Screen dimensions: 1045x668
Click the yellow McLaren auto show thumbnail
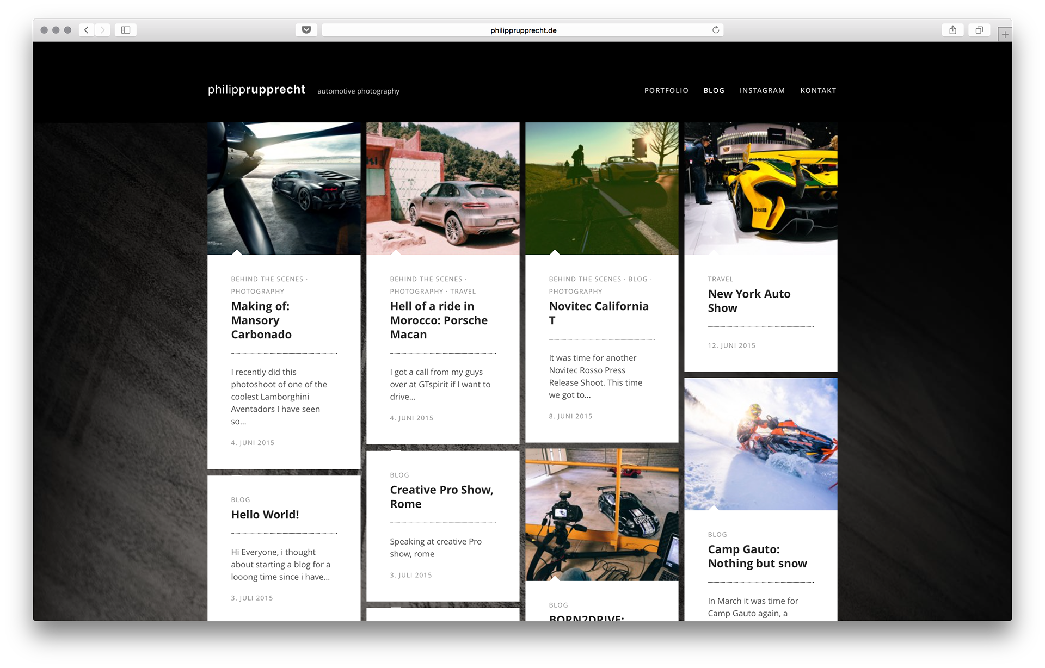click(x=760, y=188)
